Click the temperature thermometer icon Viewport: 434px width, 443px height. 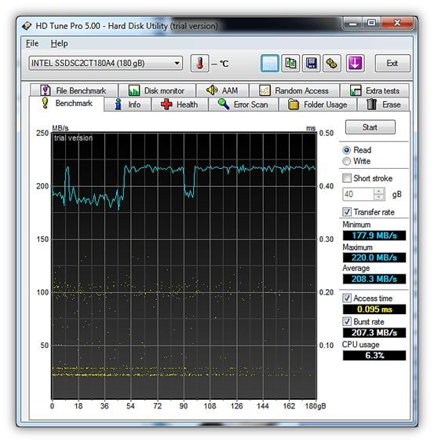point(199,64)
